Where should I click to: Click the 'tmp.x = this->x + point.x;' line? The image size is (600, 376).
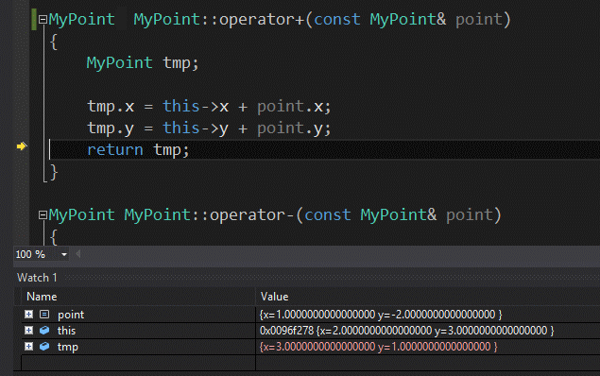(x=209, y=107)
